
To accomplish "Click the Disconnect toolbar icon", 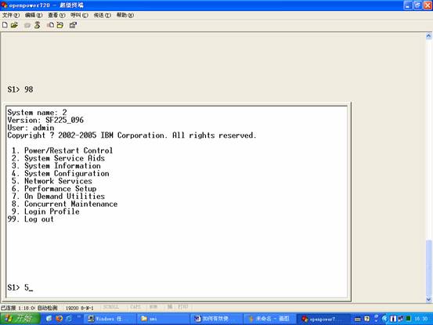I will pos(38,25).
